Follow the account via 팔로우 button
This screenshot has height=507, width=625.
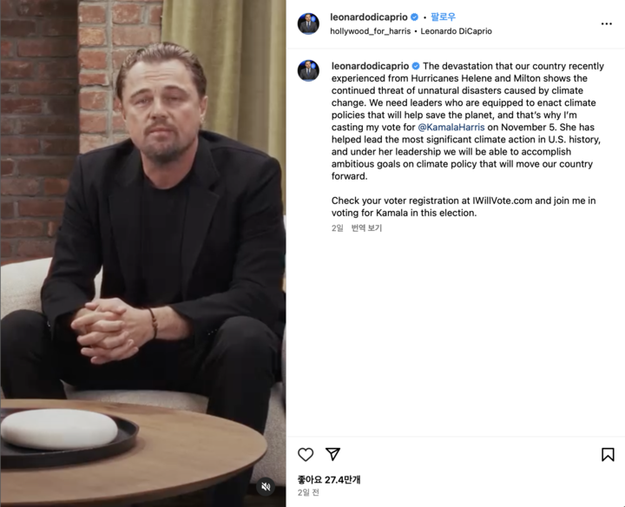point(443,16)
